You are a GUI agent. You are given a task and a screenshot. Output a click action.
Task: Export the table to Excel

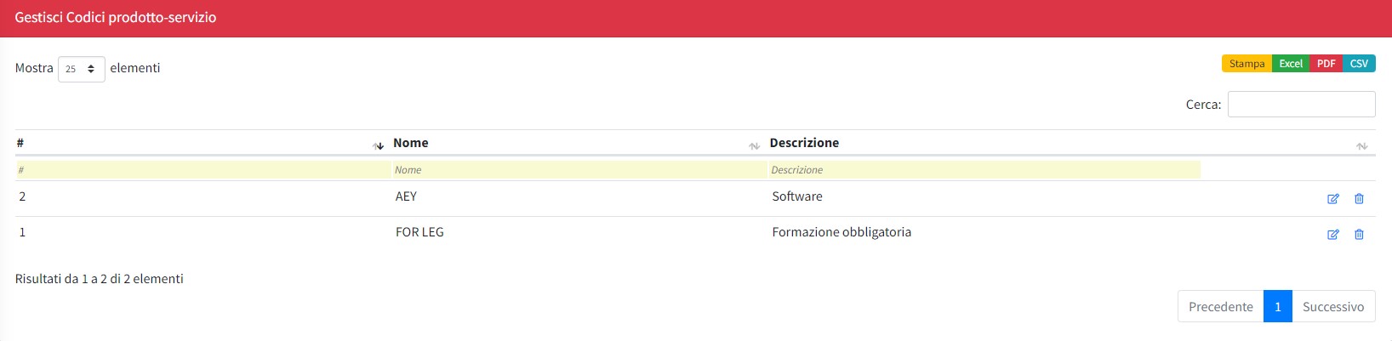point(1291,64)
